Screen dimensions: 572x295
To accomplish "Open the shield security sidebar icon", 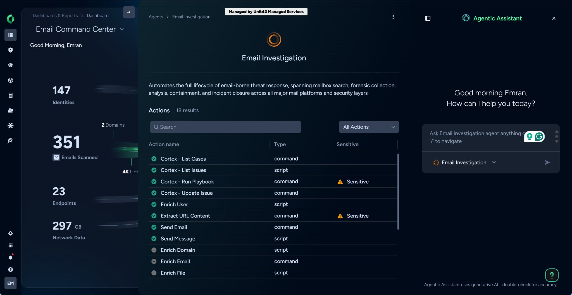I will coord(10,50).
